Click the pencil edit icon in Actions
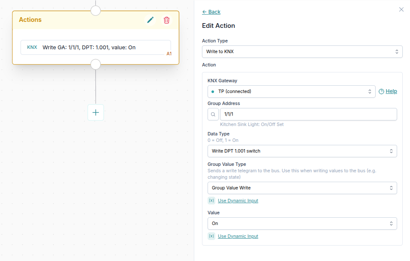 (150, 20)
